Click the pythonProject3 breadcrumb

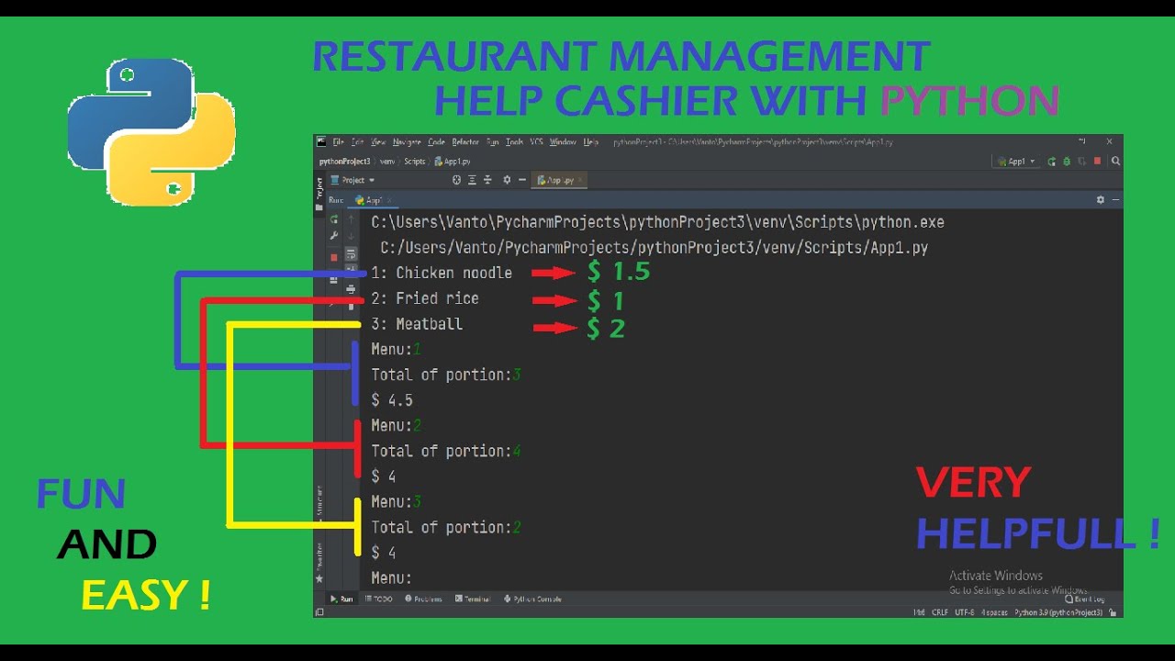point(344,162)
